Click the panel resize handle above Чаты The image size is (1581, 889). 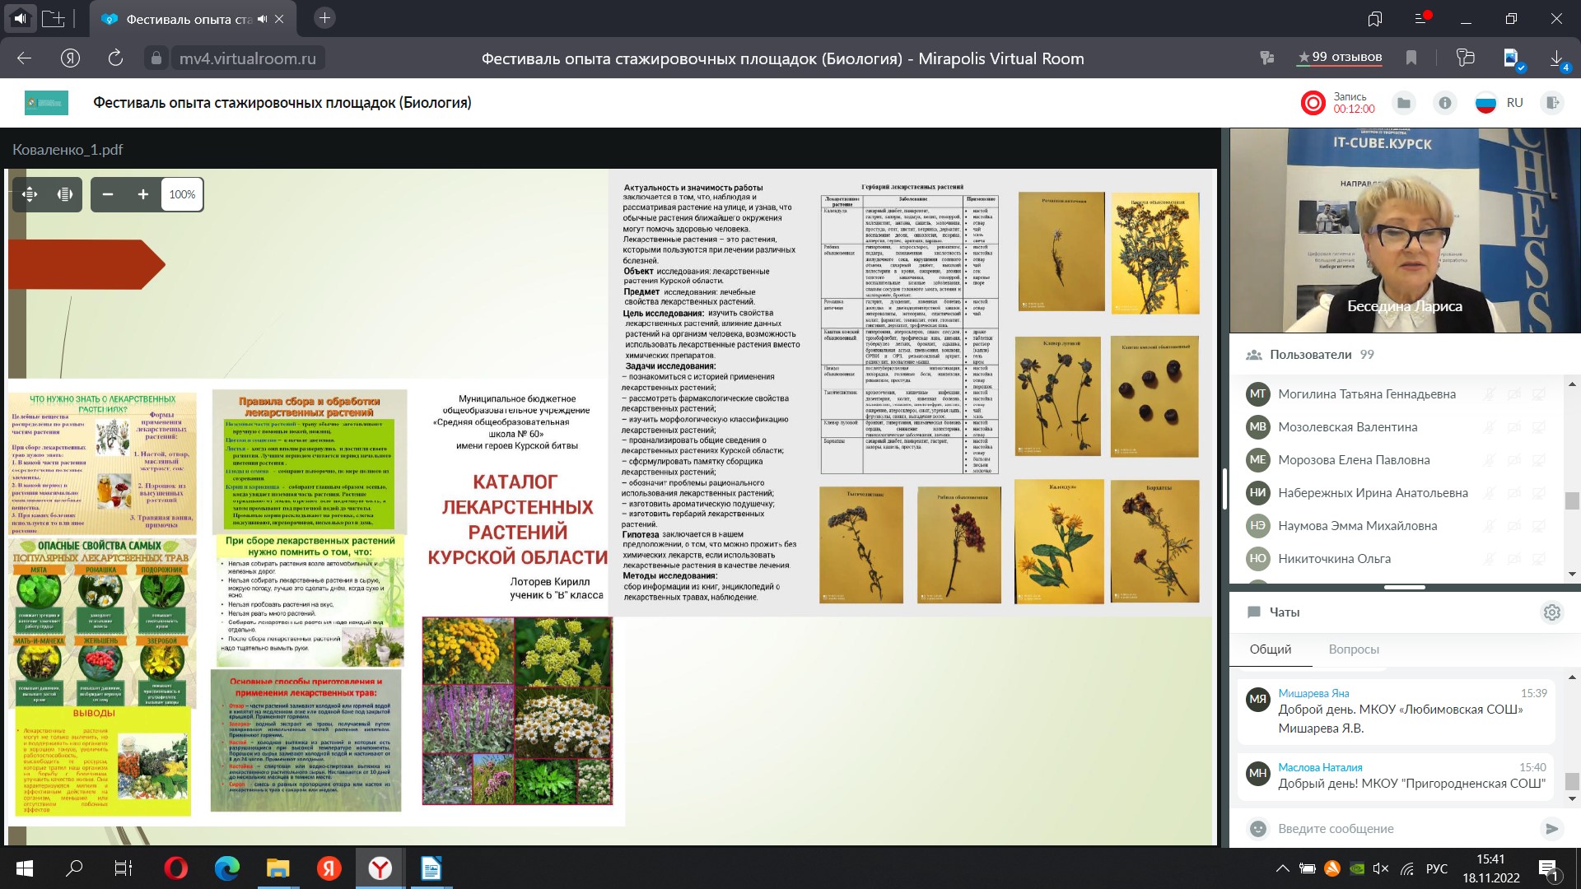(x=1404, y=588)
